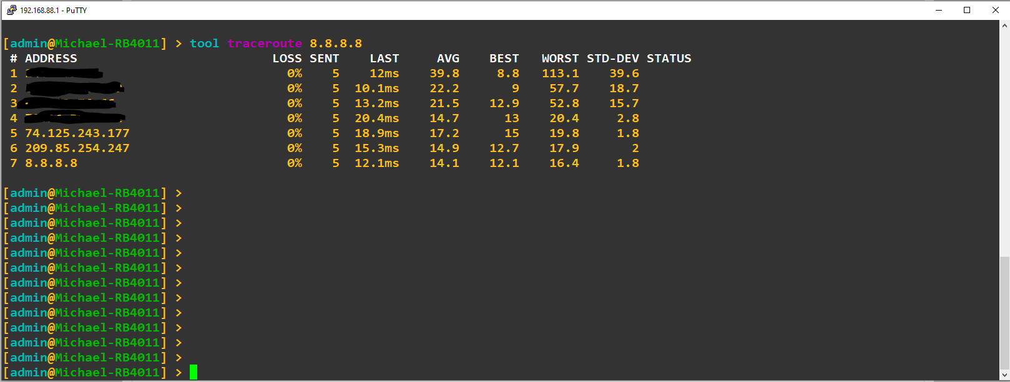
Task: Click the BEST column header
Action: tap(504, 59)
